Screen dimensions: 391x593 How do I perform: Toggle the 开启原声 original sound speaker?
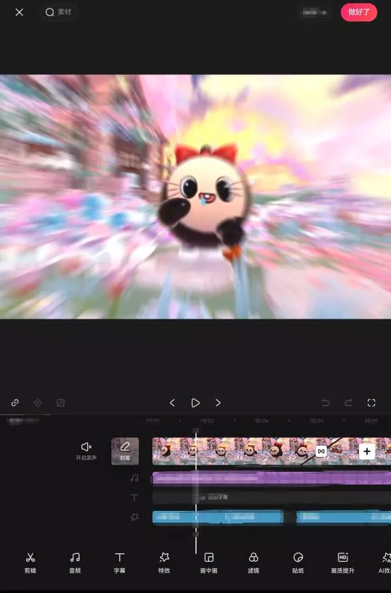click(x=86, y=451)
